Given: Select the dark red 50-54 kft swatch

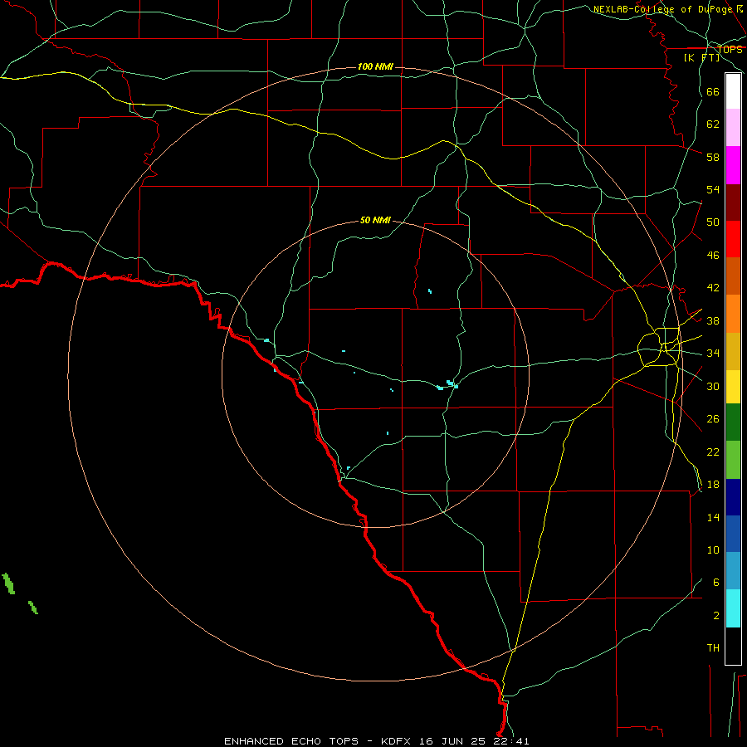Looking at the screenshot, I should pyautogui.click(x=733, y=203).
